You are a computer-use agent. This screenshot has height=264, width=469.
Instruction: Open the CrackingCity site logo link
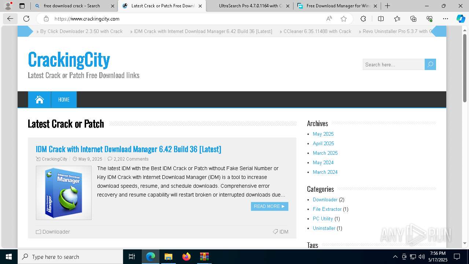pos(69,59)
